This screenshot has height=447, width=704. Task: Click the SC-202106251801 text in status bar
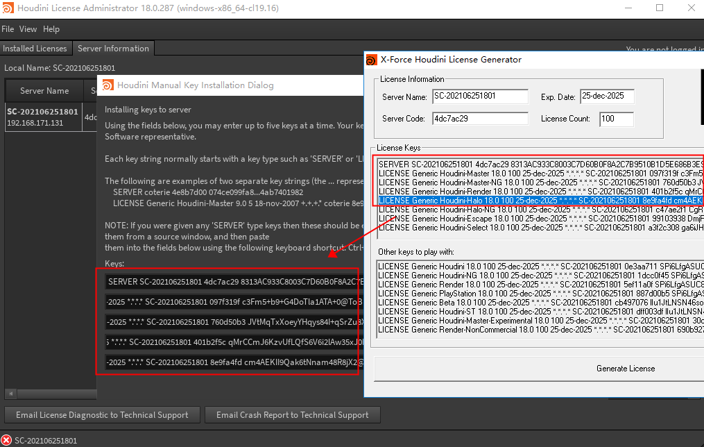coord(46,441)
